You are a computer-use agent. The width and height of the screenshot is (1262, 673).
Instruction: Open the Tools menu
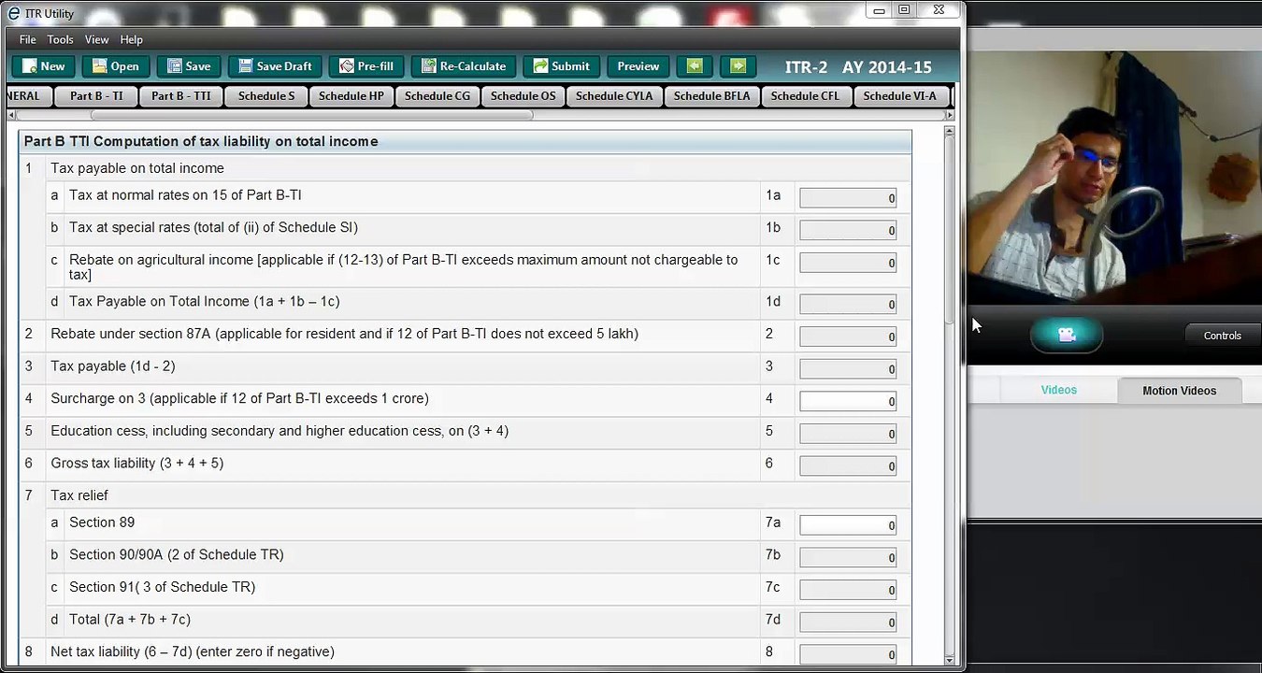tap(60, 39)
